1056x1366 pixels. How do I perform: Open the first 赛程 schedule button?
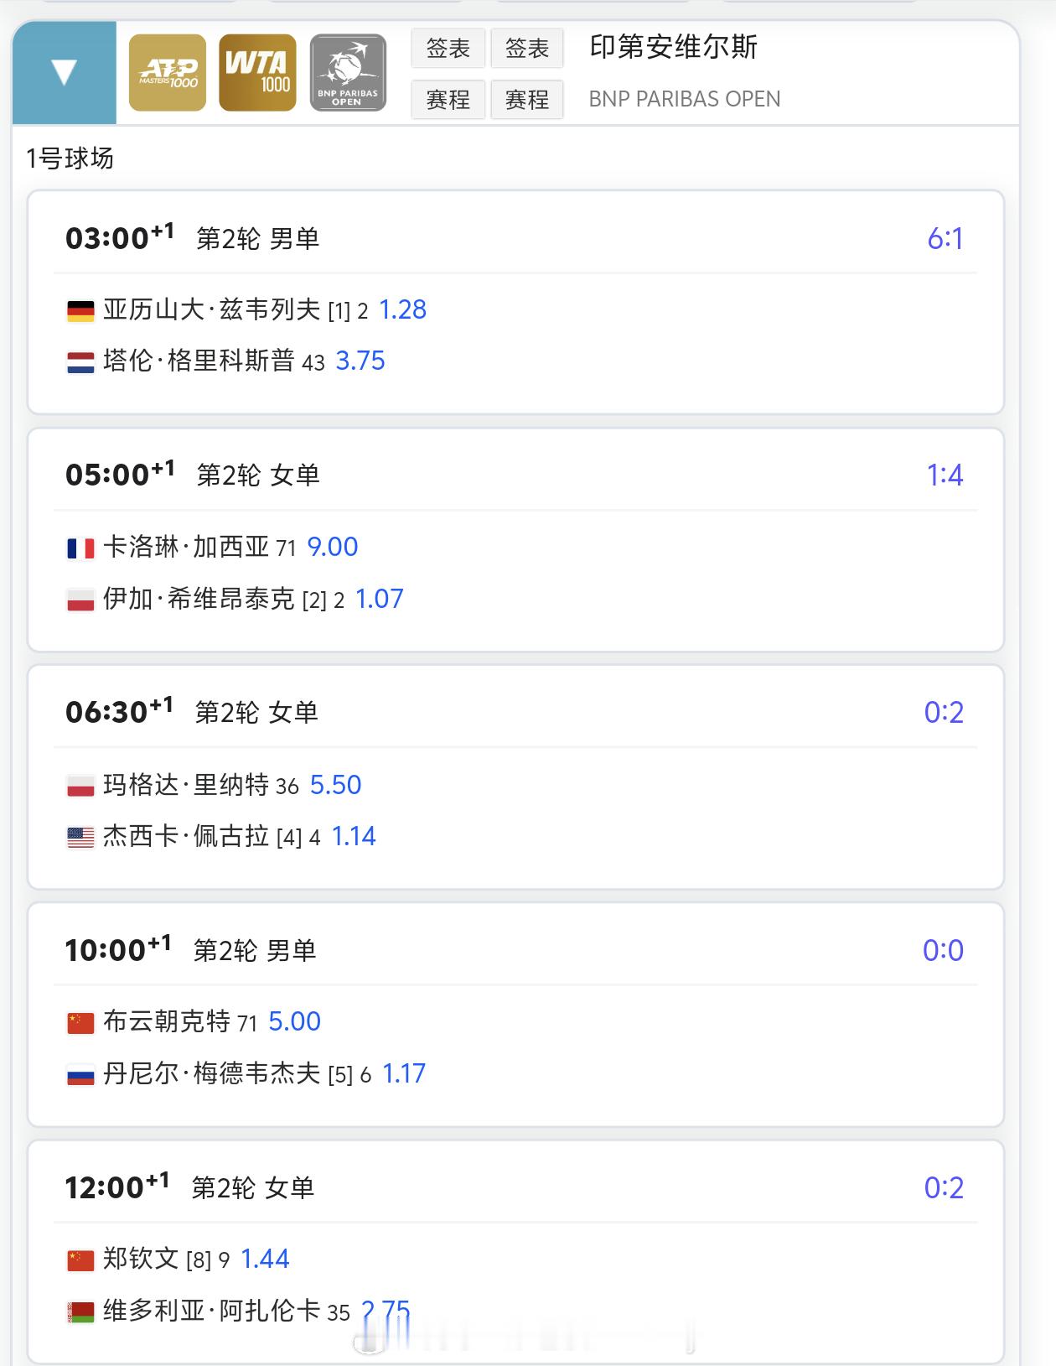click(x=448, y=100)
